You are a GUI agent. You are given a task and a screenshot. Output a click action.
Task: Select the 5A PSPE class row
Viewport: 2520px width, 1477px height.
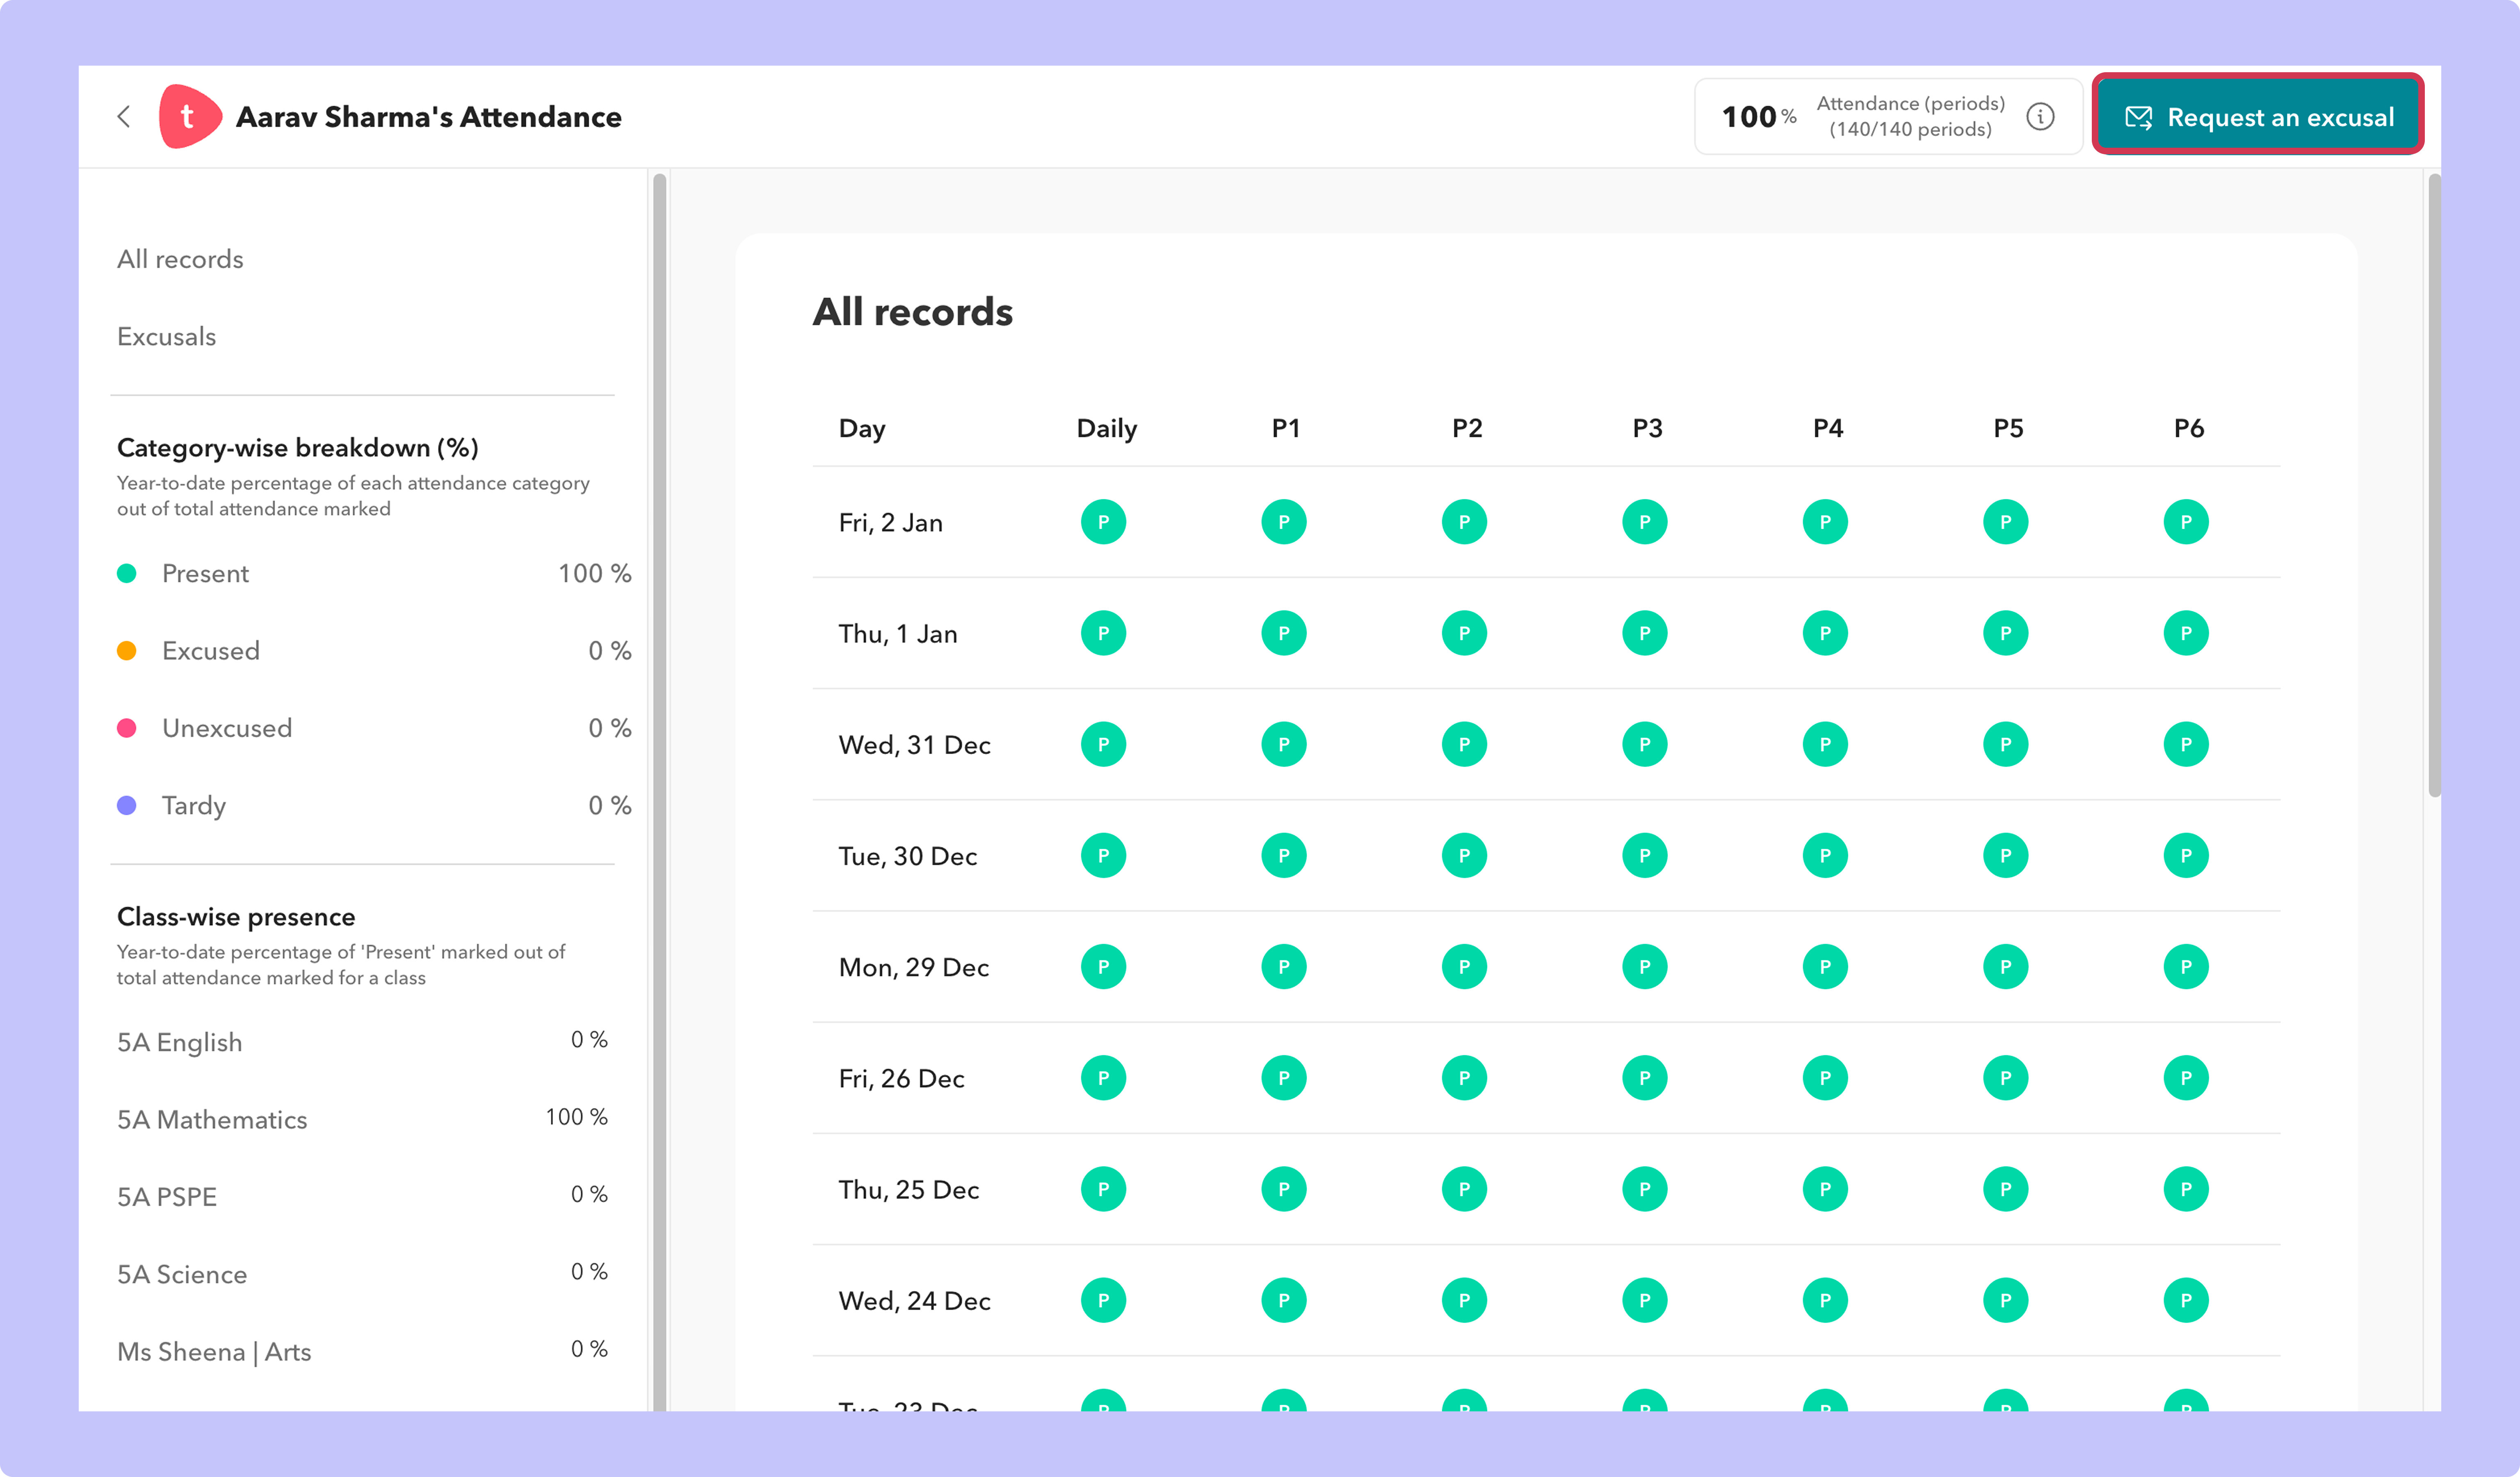click(362, 1196)
